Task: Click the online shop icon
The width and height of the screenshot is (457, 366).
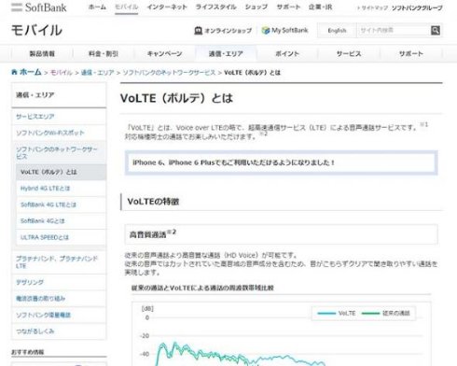Action: 198,31
